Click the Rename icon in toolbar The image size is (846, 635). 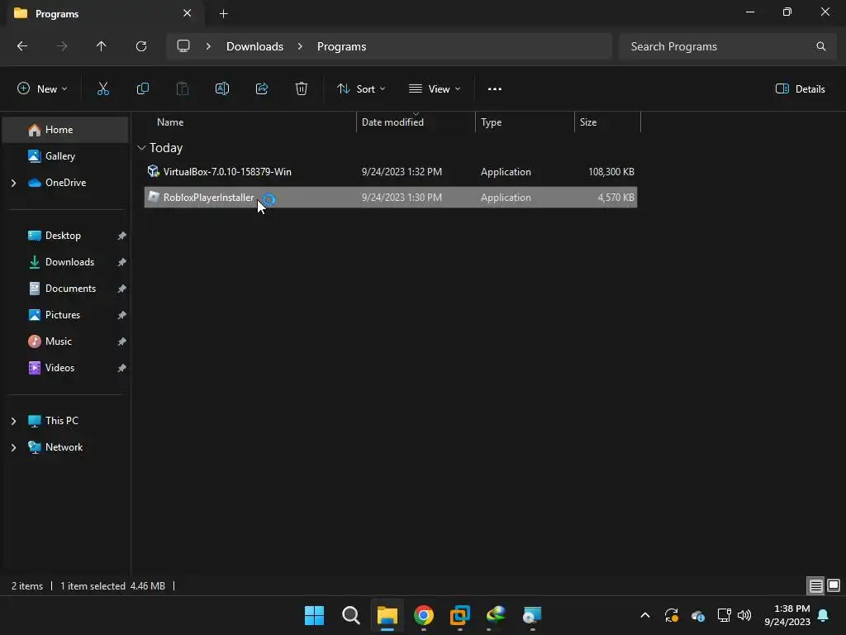point(222,88)
